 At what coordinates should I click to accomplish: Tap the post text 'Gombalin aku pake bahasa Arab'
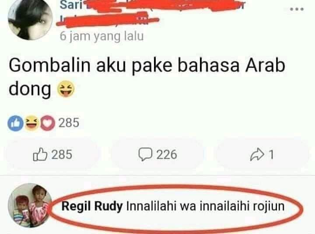click(x=147, y=65)
